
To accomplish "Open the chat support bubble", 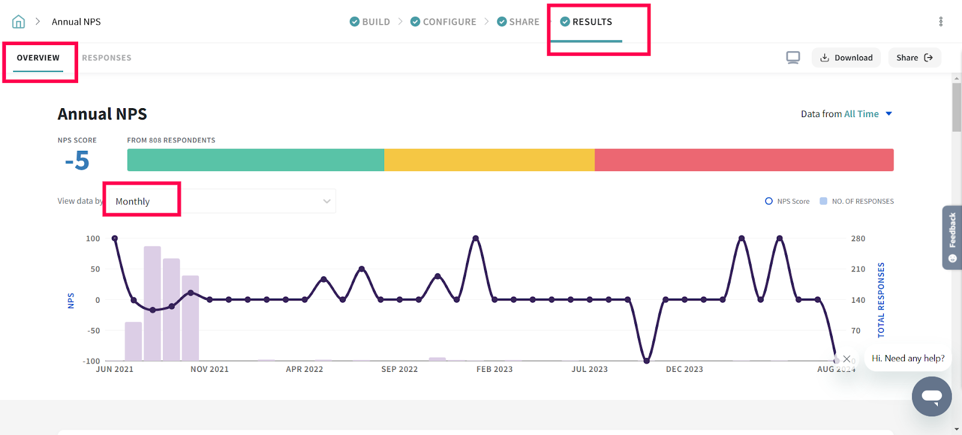I will click(x=931, y=397).
